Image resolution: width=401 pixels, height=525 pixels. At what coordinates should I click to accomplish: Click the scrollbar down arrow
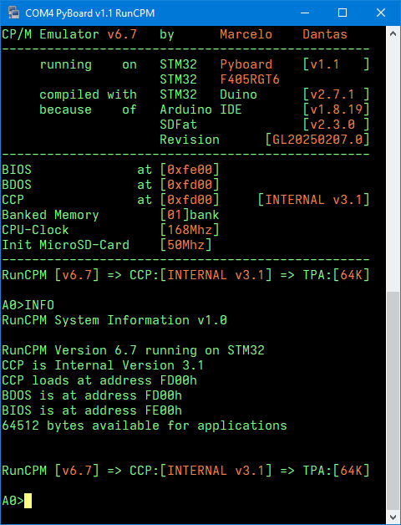393,516
